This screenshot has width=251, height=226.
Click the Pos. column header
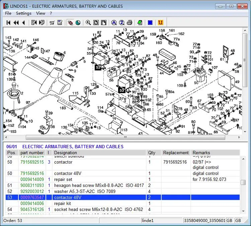[12, 153]
